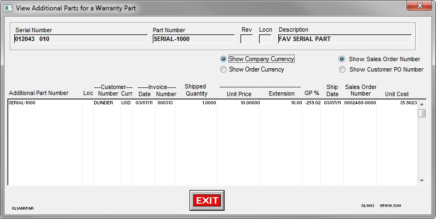Click invoice number 000313

165,103
